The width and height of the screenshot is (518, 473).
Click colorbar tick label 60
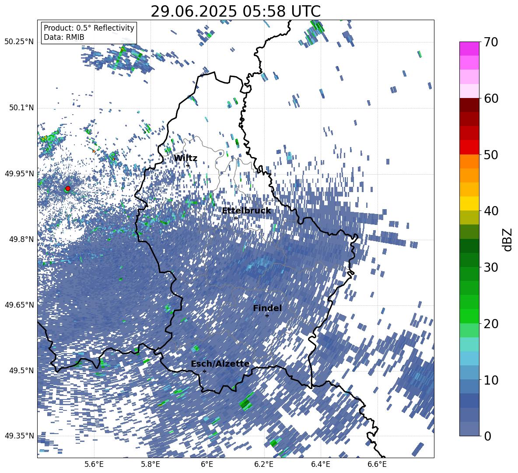pyautogui.click(x=491, y=98)
